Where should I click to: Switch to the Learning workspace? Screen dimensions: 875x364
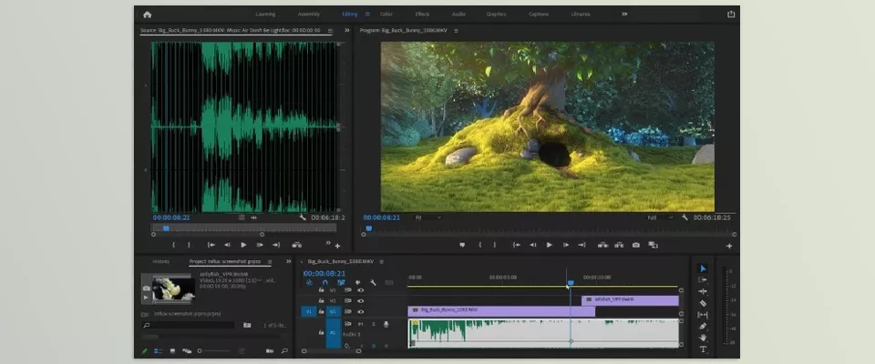[265, 14]
